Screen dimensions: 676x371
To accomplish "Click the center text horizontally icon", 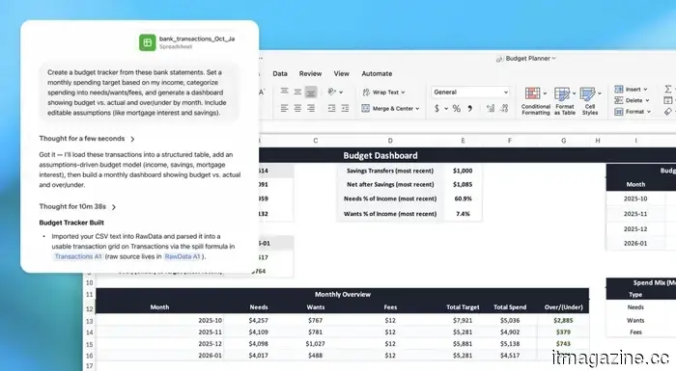I will tap(297, 108).
